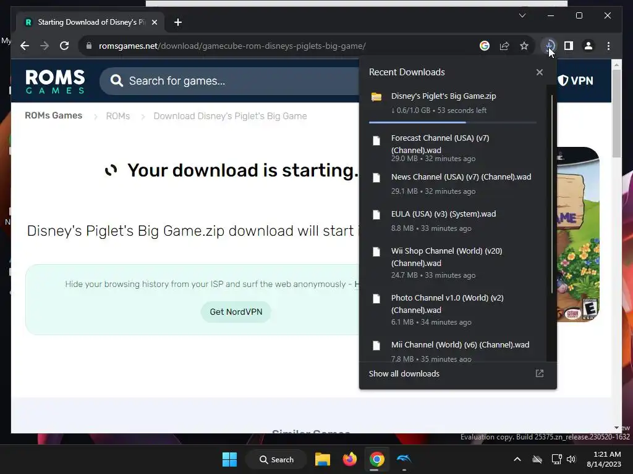Open File Explorer from taskbar
Image resolution: width=633 pixels, height=474 pixels.
[x=323, y=459]
